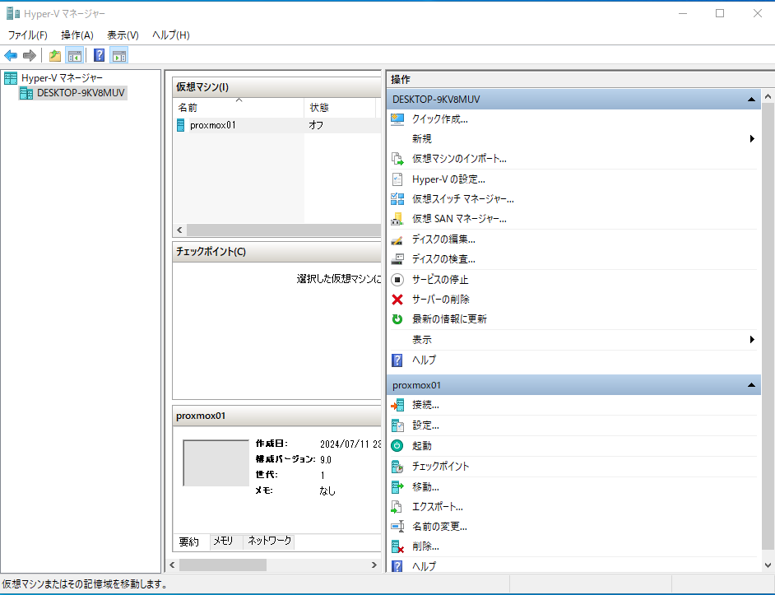Viewport: 775px width, 595px height.
Task: Collapse the proxmox01 actions section
Action: 751,385
